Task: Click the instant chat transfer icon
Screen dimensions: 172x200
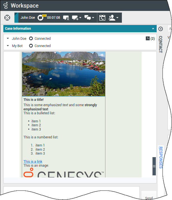Action: [x=75, y=18]
